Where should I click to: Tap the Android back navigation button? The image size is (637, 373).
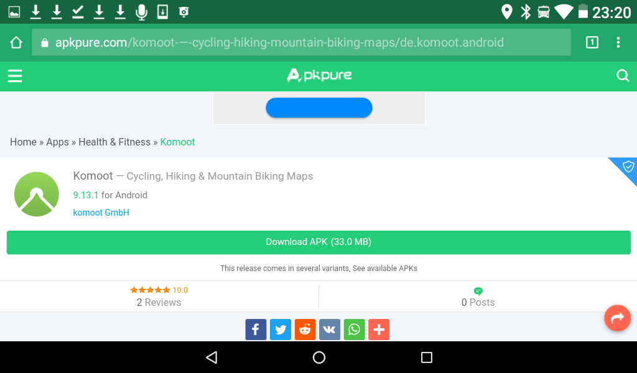pos(212,357)
